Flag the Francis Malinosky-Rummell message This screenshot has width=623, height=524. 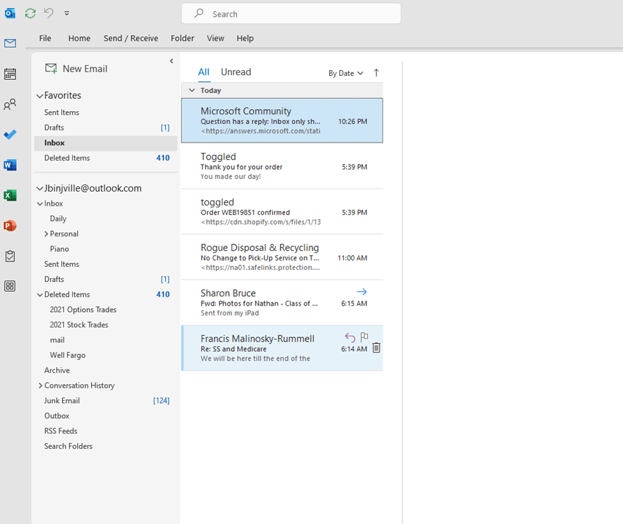[364, 337]
